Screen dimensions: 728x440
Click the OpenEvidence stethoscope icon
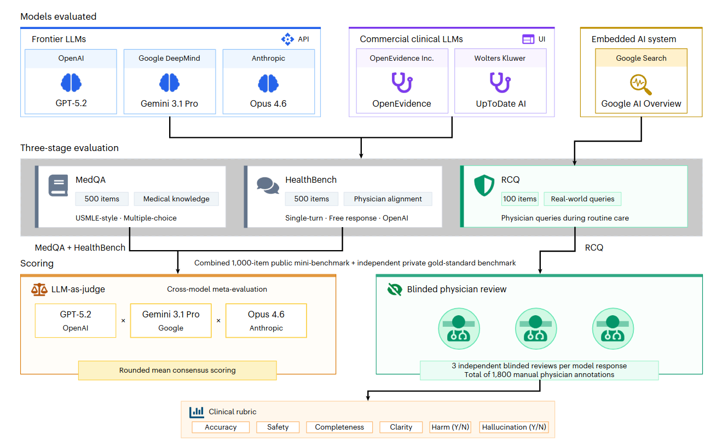point(402,83)
